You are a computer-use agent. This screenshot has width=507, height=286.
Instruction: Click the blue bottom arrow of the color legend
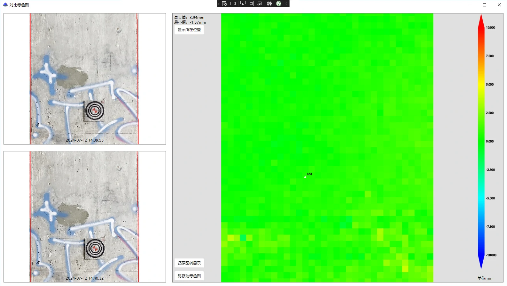pyautogui.click(x=481, y=263)
